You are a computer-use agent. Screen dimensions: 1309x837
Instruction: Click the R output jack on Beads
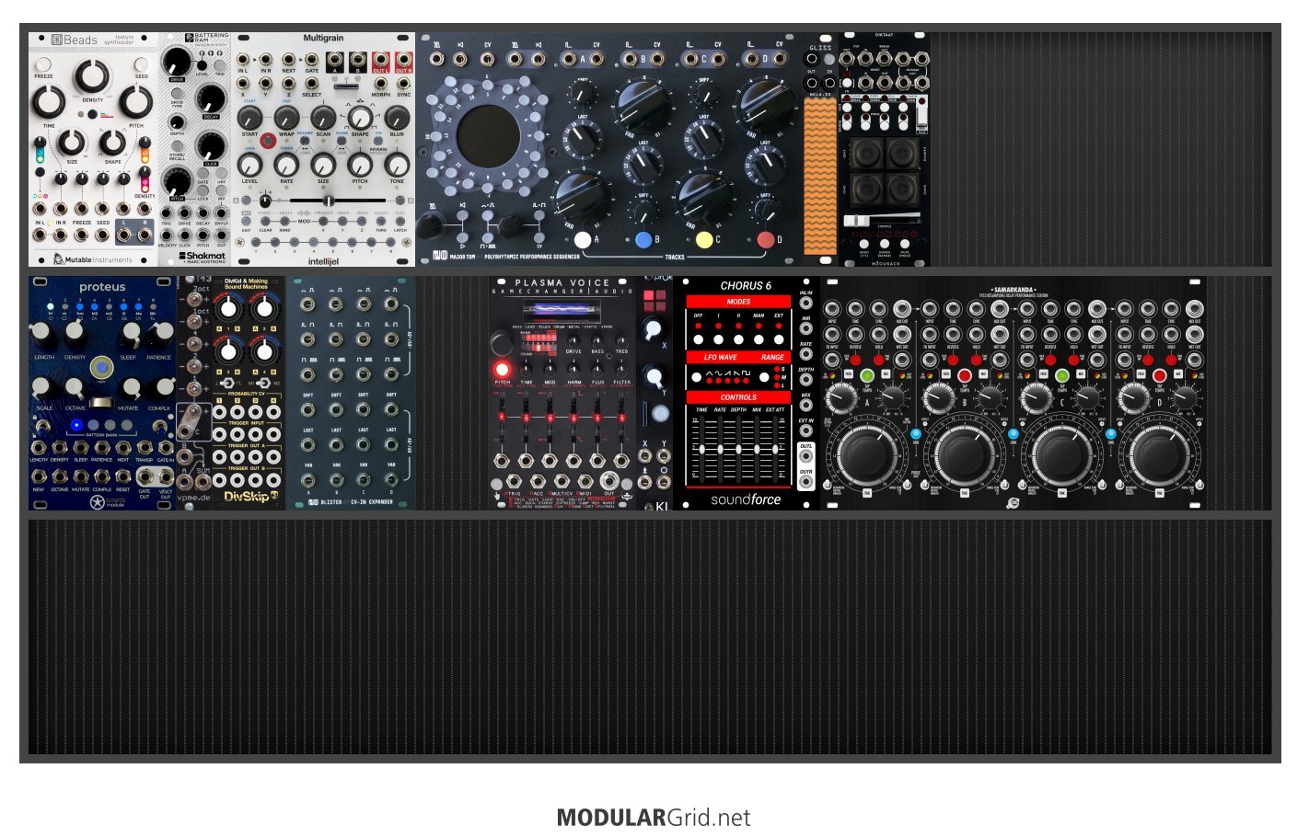[x=145, y=234]
